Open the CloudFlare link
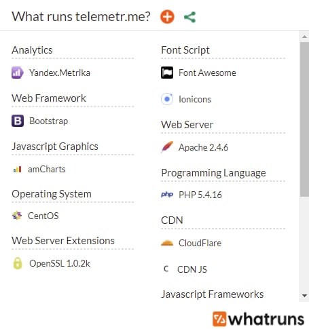The image size is (309, 329). coord(200,243)
